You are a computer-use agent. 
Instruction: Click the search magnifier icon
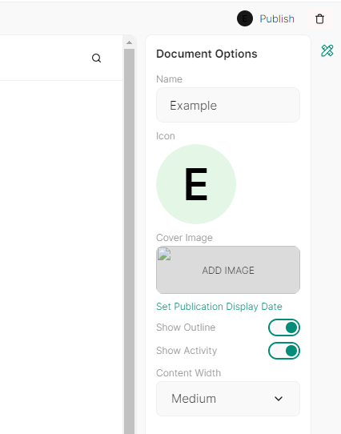click(96, 58)
